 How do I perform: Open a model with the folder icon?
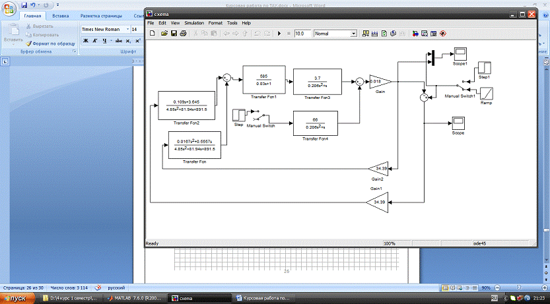pyautogui.click(x=163, y=34)
